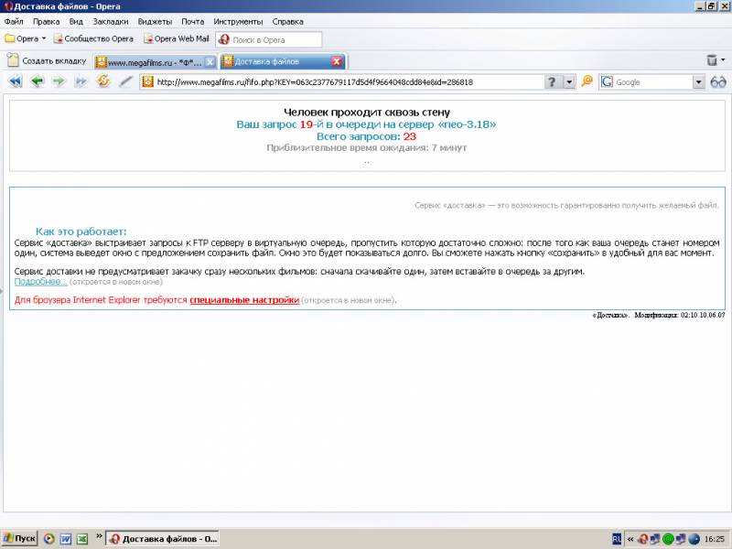Click the Rewind navigation button
This screenshot has height=549, width=732.
tap(16, 81)
